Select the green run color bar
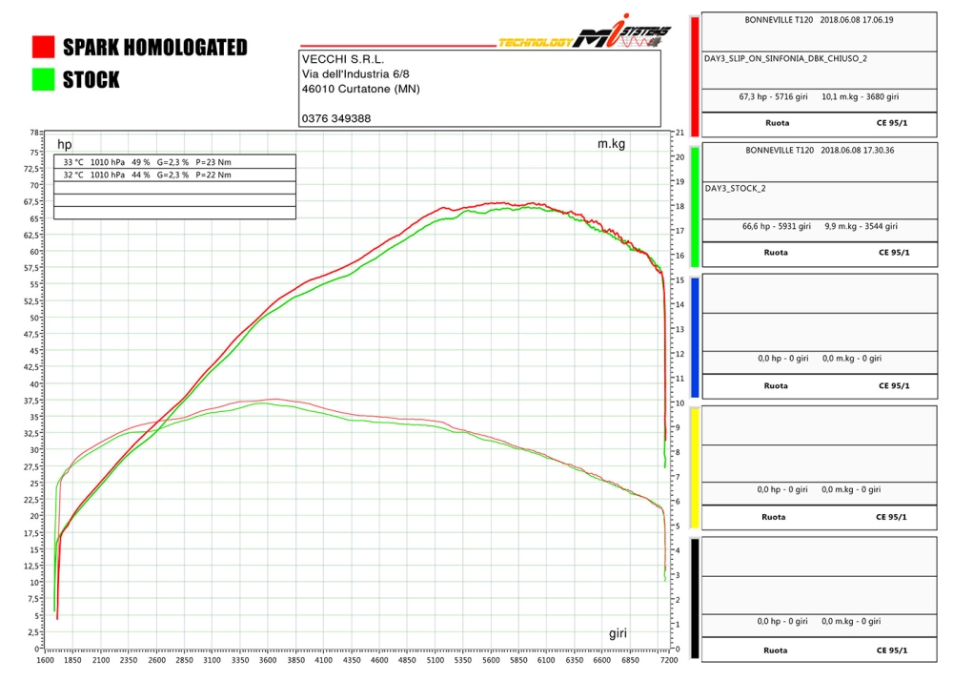The height and width of the screenshot is (681, 953). 695,206
